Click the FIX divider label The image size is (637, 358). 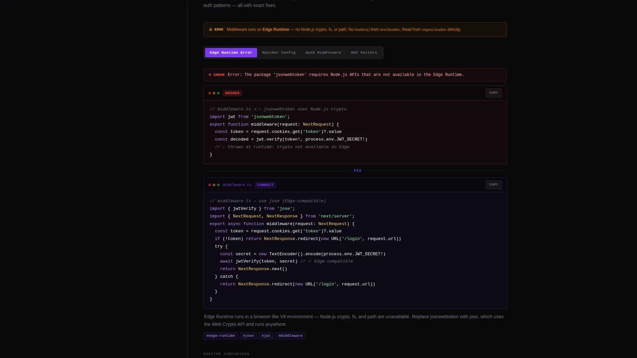pyautogui.click(x=355, y=171)
